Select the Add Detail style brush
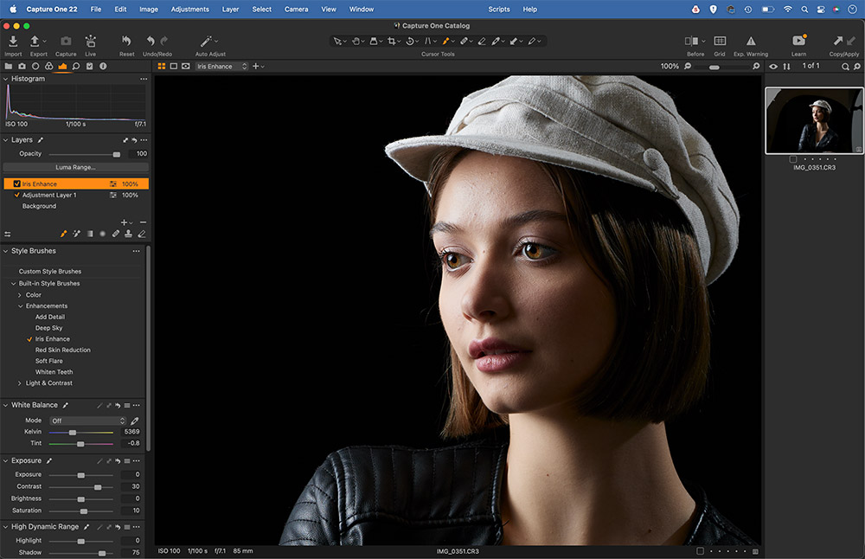The width and height of the screenshot is (865, 559). tap(50, 318)
